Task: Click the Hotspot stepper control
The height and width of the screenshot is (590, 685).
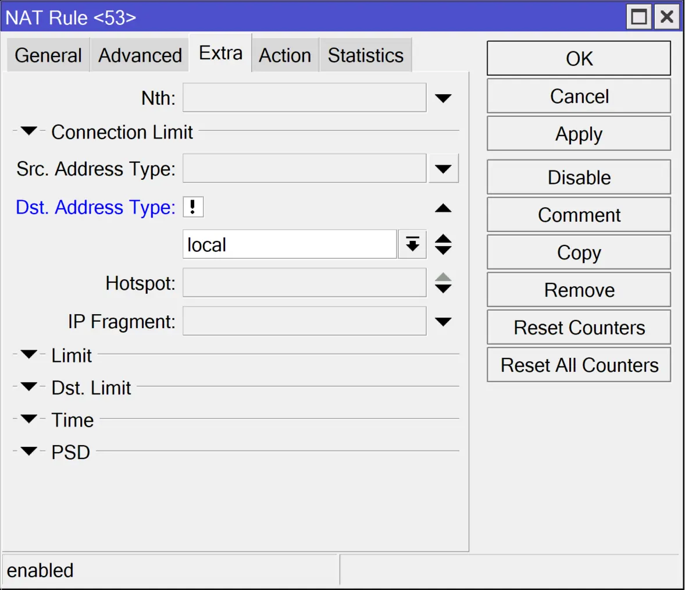Action: pos(443,282)
